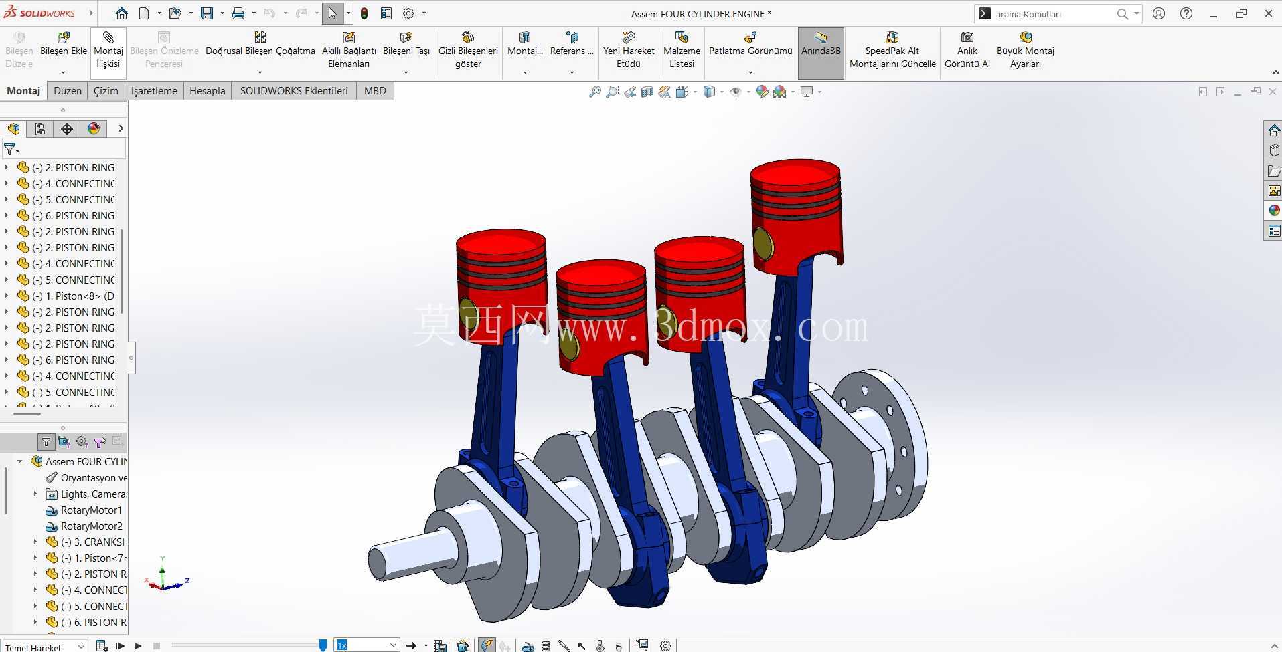This screenshot has width=1282, height=652.
Task: Expand Lights, Camera node in motion tree
Action: click(35, 494)
